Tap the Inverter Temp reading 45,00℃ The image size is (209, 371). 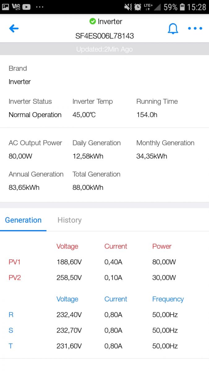coord(84,115)
